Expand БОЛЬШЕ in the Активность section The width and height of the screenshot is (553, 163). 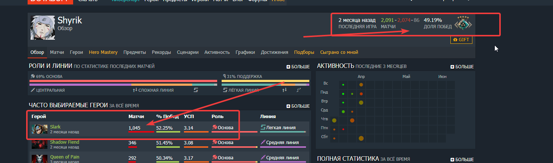pos(462,67)
